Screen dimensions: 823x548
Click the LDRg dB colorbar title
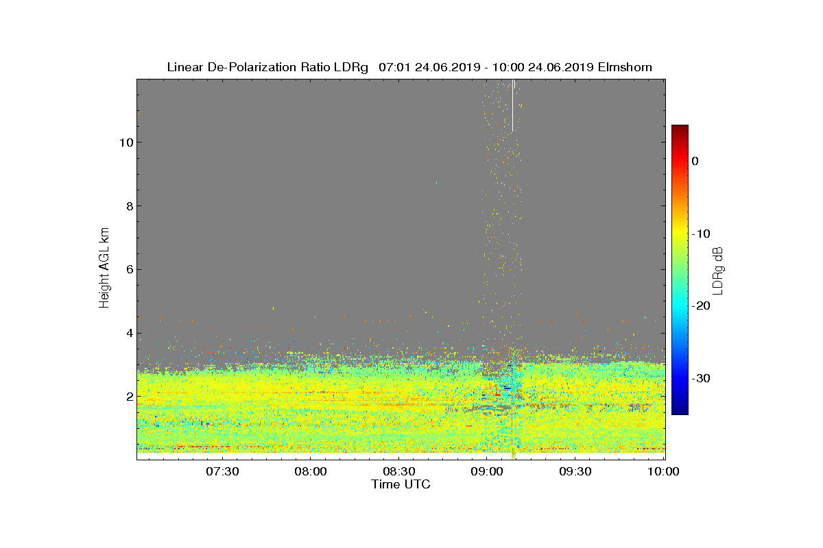pyautogui.click(x=718, y=269)
